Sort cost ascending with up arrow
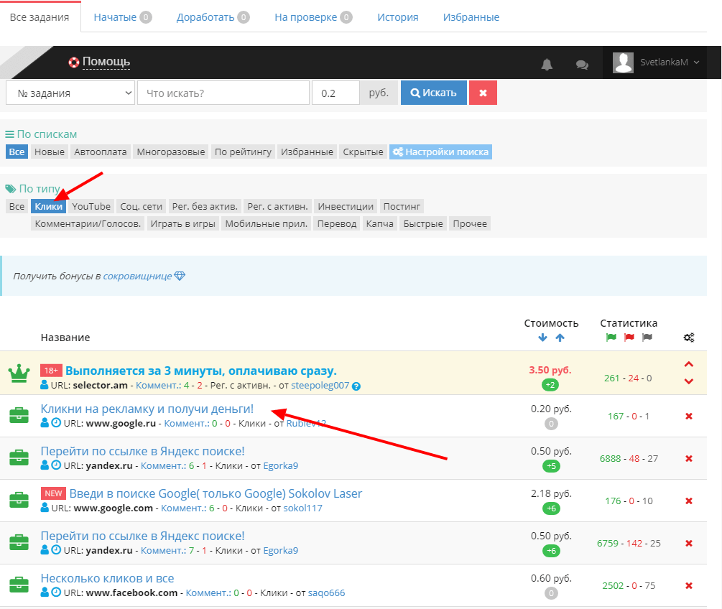This screenshot has height=609, width=722. coord(560,338)
